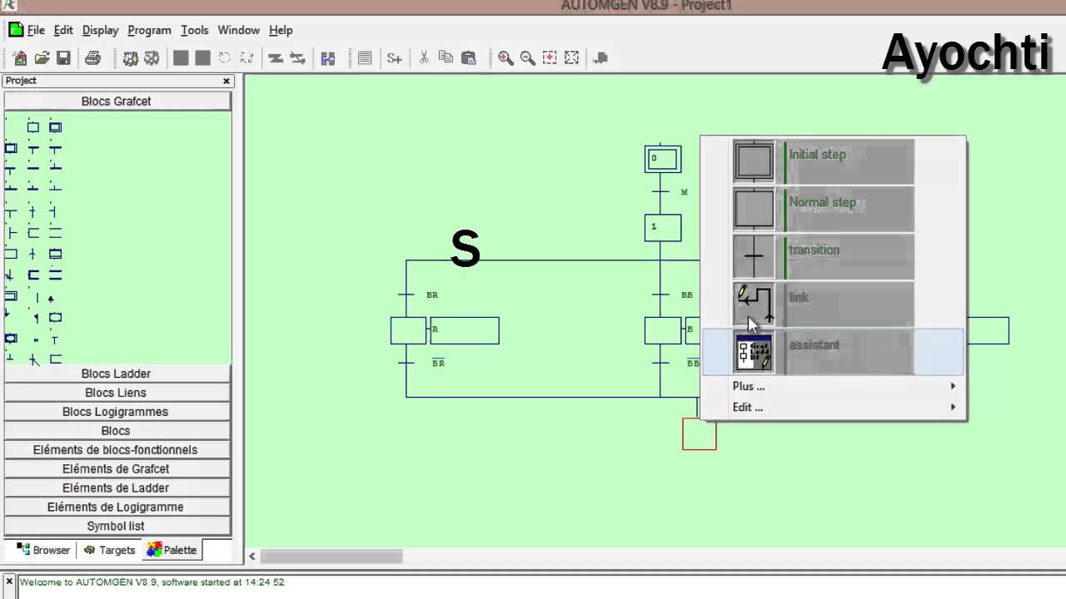Open the Tools menu

tap(194, 30)
